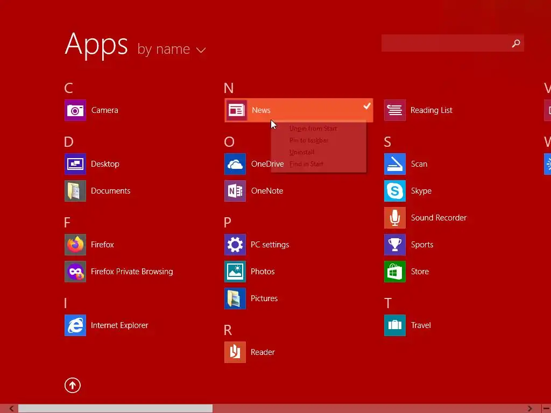Jump to letter S group header

click(x=387, y=142)
